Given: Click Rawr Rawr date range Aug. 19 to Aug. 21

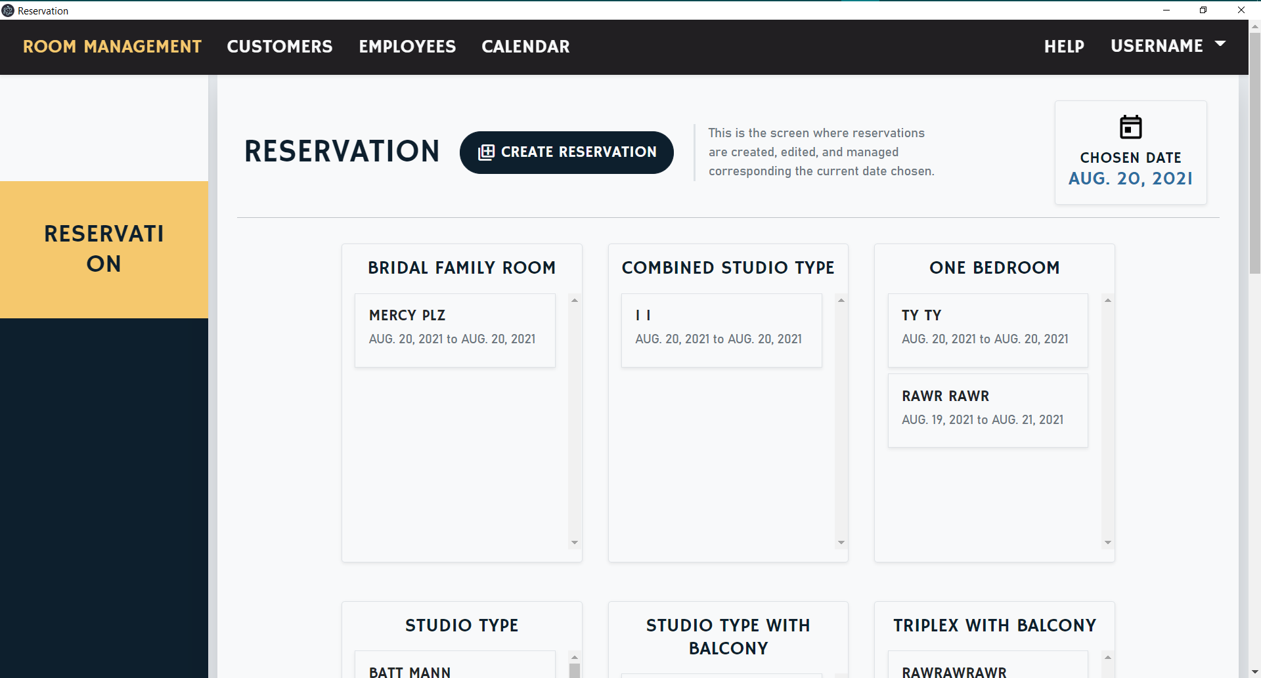Looking at the screenshot, I should (983, 419).
